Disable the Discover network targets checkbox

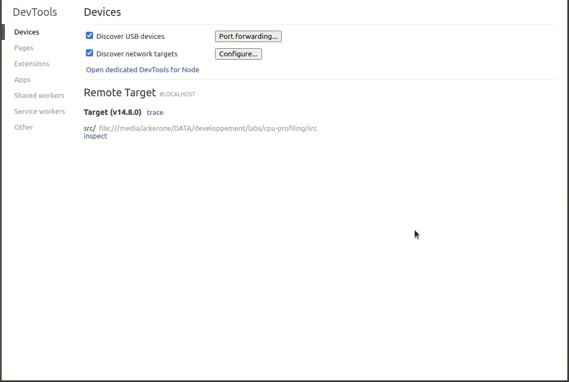pos(90,54)
